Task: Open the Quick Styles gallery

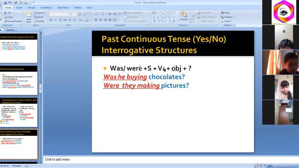Action: click(x=192, y=17)
